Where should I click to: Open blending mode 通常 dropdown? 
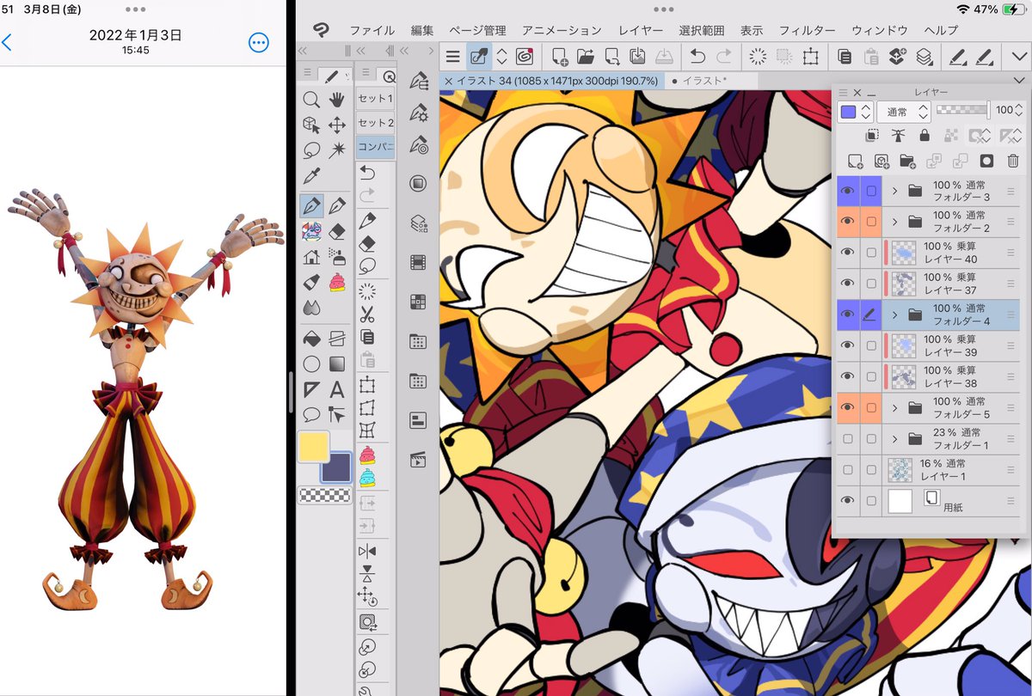(x=903, y=112)
